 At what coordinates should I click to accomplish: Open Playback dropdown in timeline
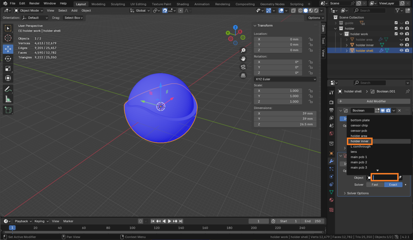[x=23, y=221]
